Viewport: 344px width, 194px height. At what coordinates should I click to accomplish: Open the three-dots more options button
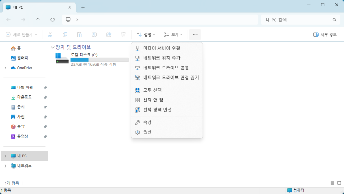pyautogui.click(x=195, y=35)
